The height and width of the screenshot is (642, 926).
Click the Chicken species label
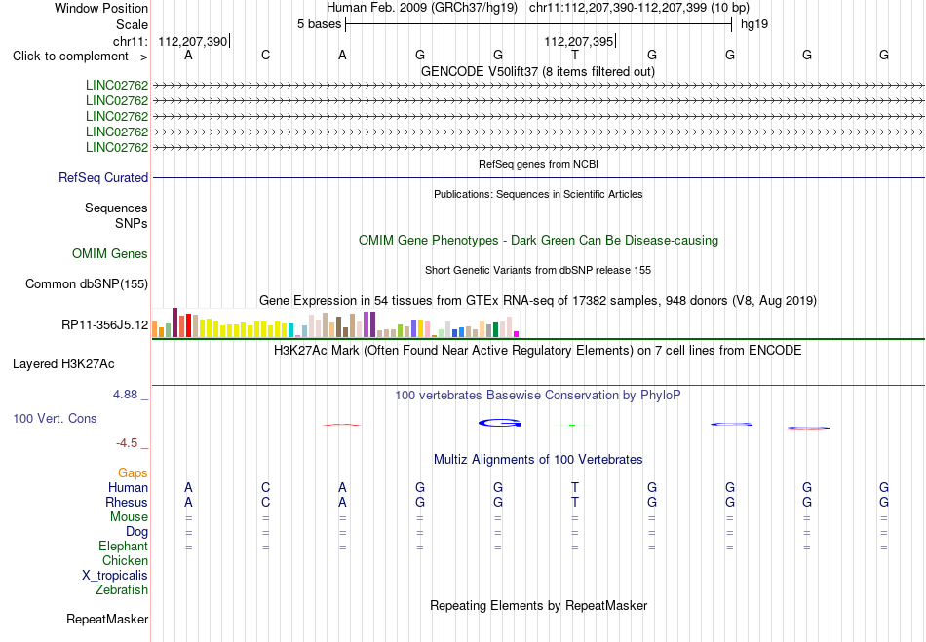125,560
